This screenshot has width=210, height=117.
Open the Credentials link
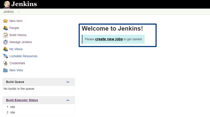(17, 63)
